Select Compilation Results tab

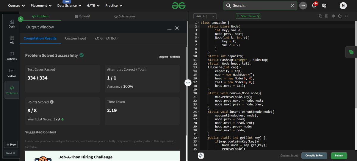(40, 38)
